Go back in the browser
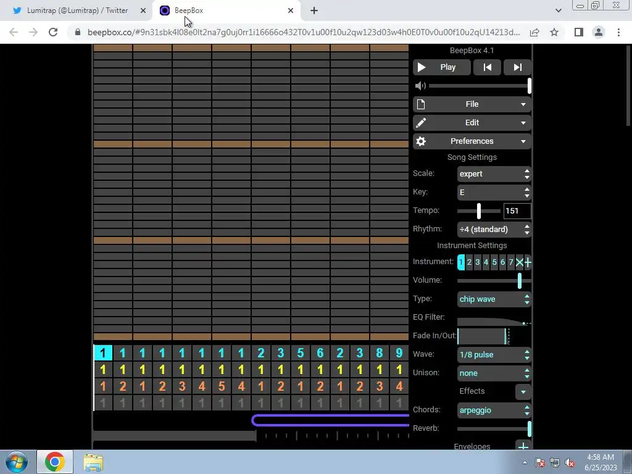Screen dimensions: 632x474 (x=14, y=32)
